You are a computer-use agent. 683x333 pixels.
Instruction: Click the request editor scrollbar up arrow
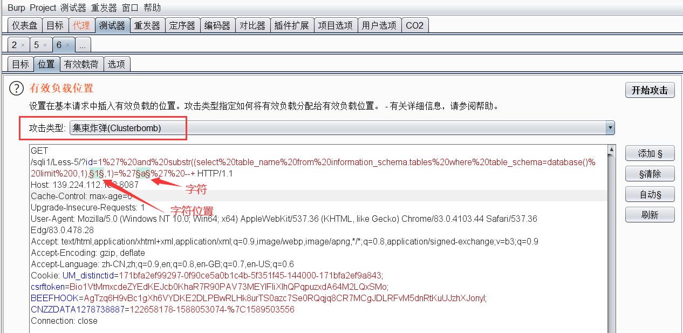coord(612,149)
